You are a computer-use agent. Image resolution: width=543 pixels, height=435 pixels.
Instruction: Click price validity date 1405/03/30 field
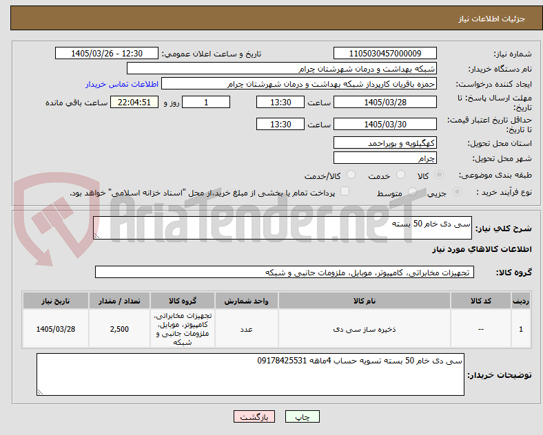pyautogui.click(x=385, y=124)
